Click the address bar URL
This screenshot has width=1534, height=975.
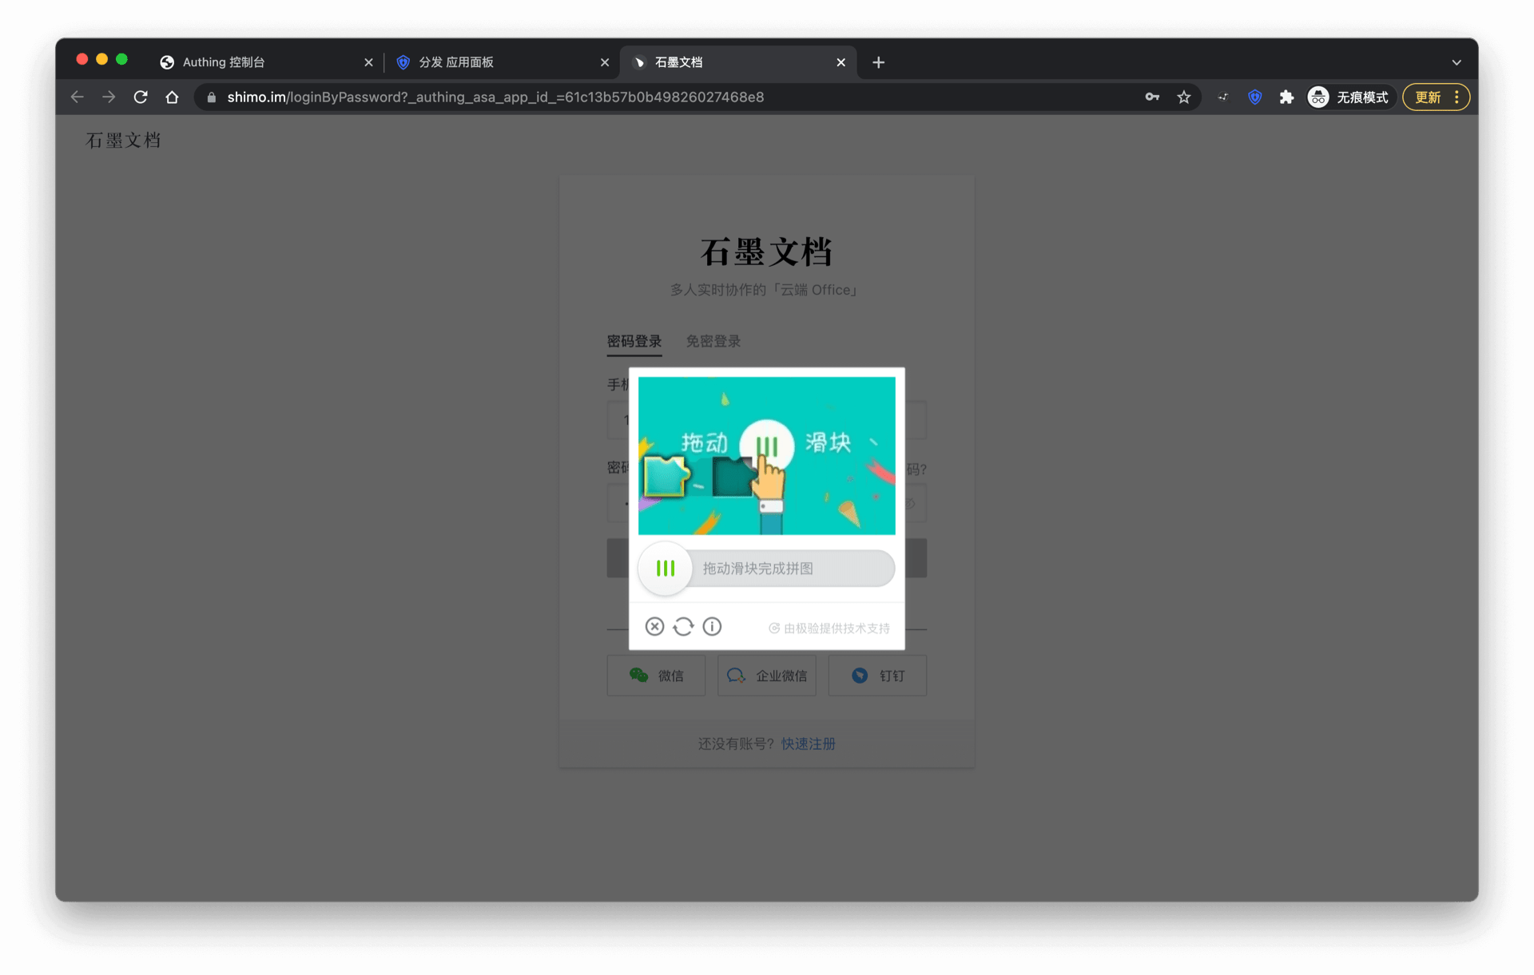(495, 97)
